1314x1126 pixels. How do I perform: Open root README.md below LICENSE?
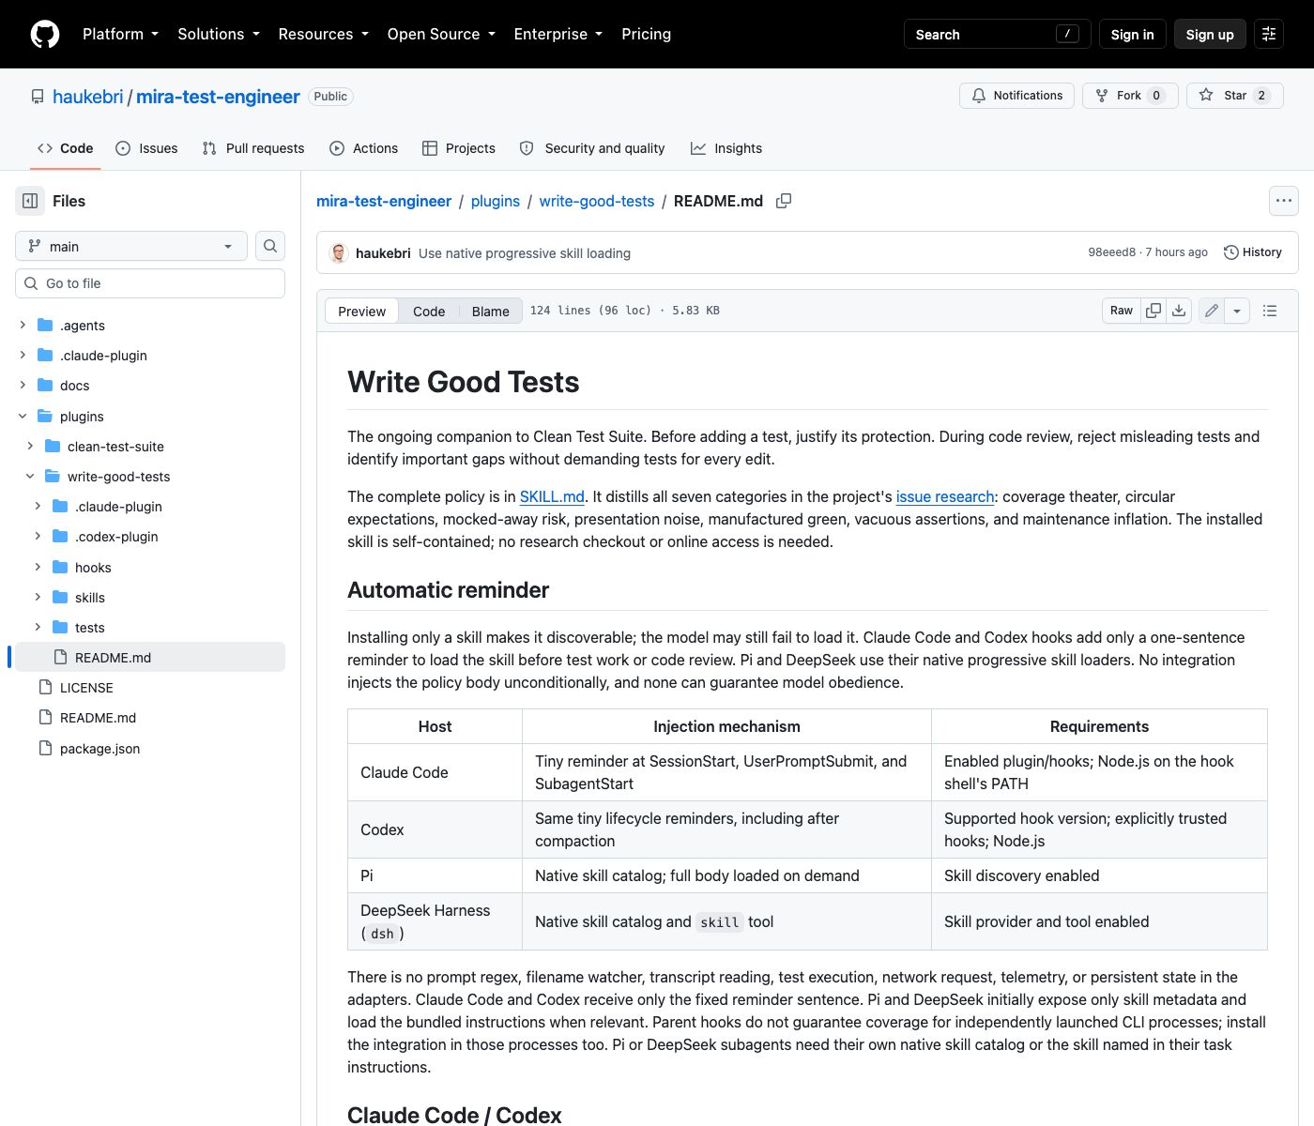click(x=98, y=718)
